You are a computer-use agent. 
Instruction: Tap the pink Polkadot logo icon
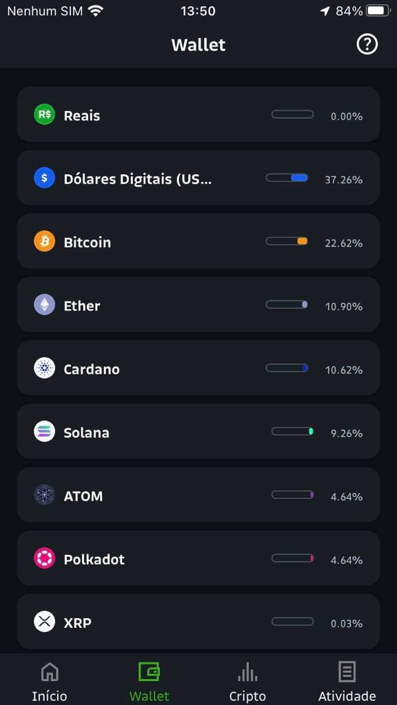(x=45, y=558)
